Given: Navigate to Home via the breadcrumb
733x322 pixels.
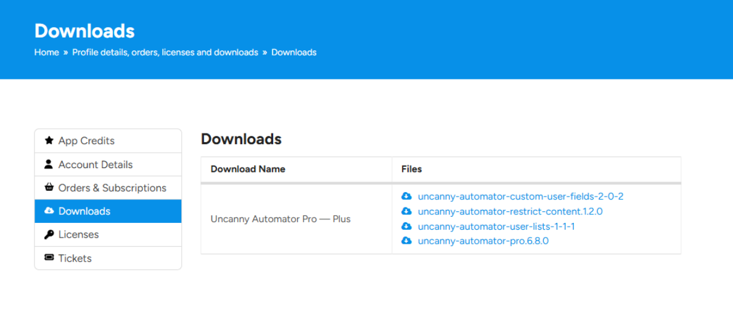Looking at the screenshot, I should 46,52.
